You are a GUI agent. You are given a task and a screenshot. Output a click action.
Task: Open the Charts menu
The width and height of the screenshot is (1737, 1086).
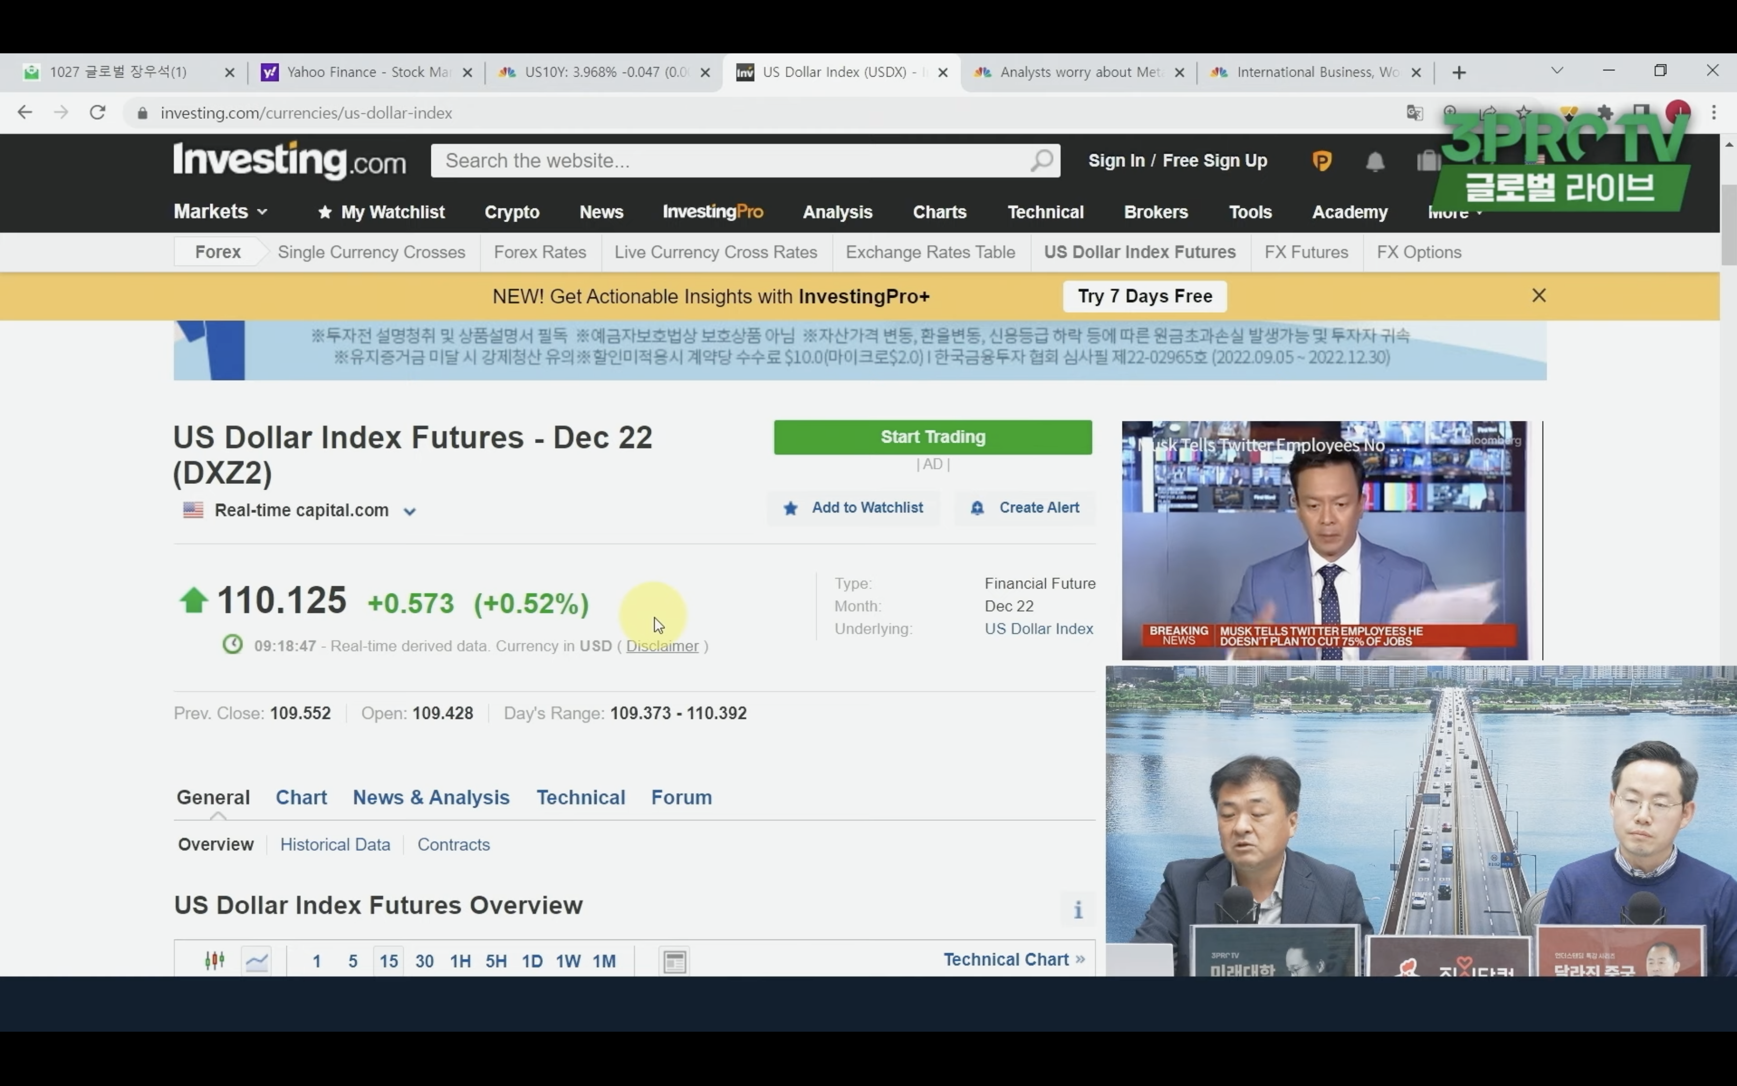[940, 212]
